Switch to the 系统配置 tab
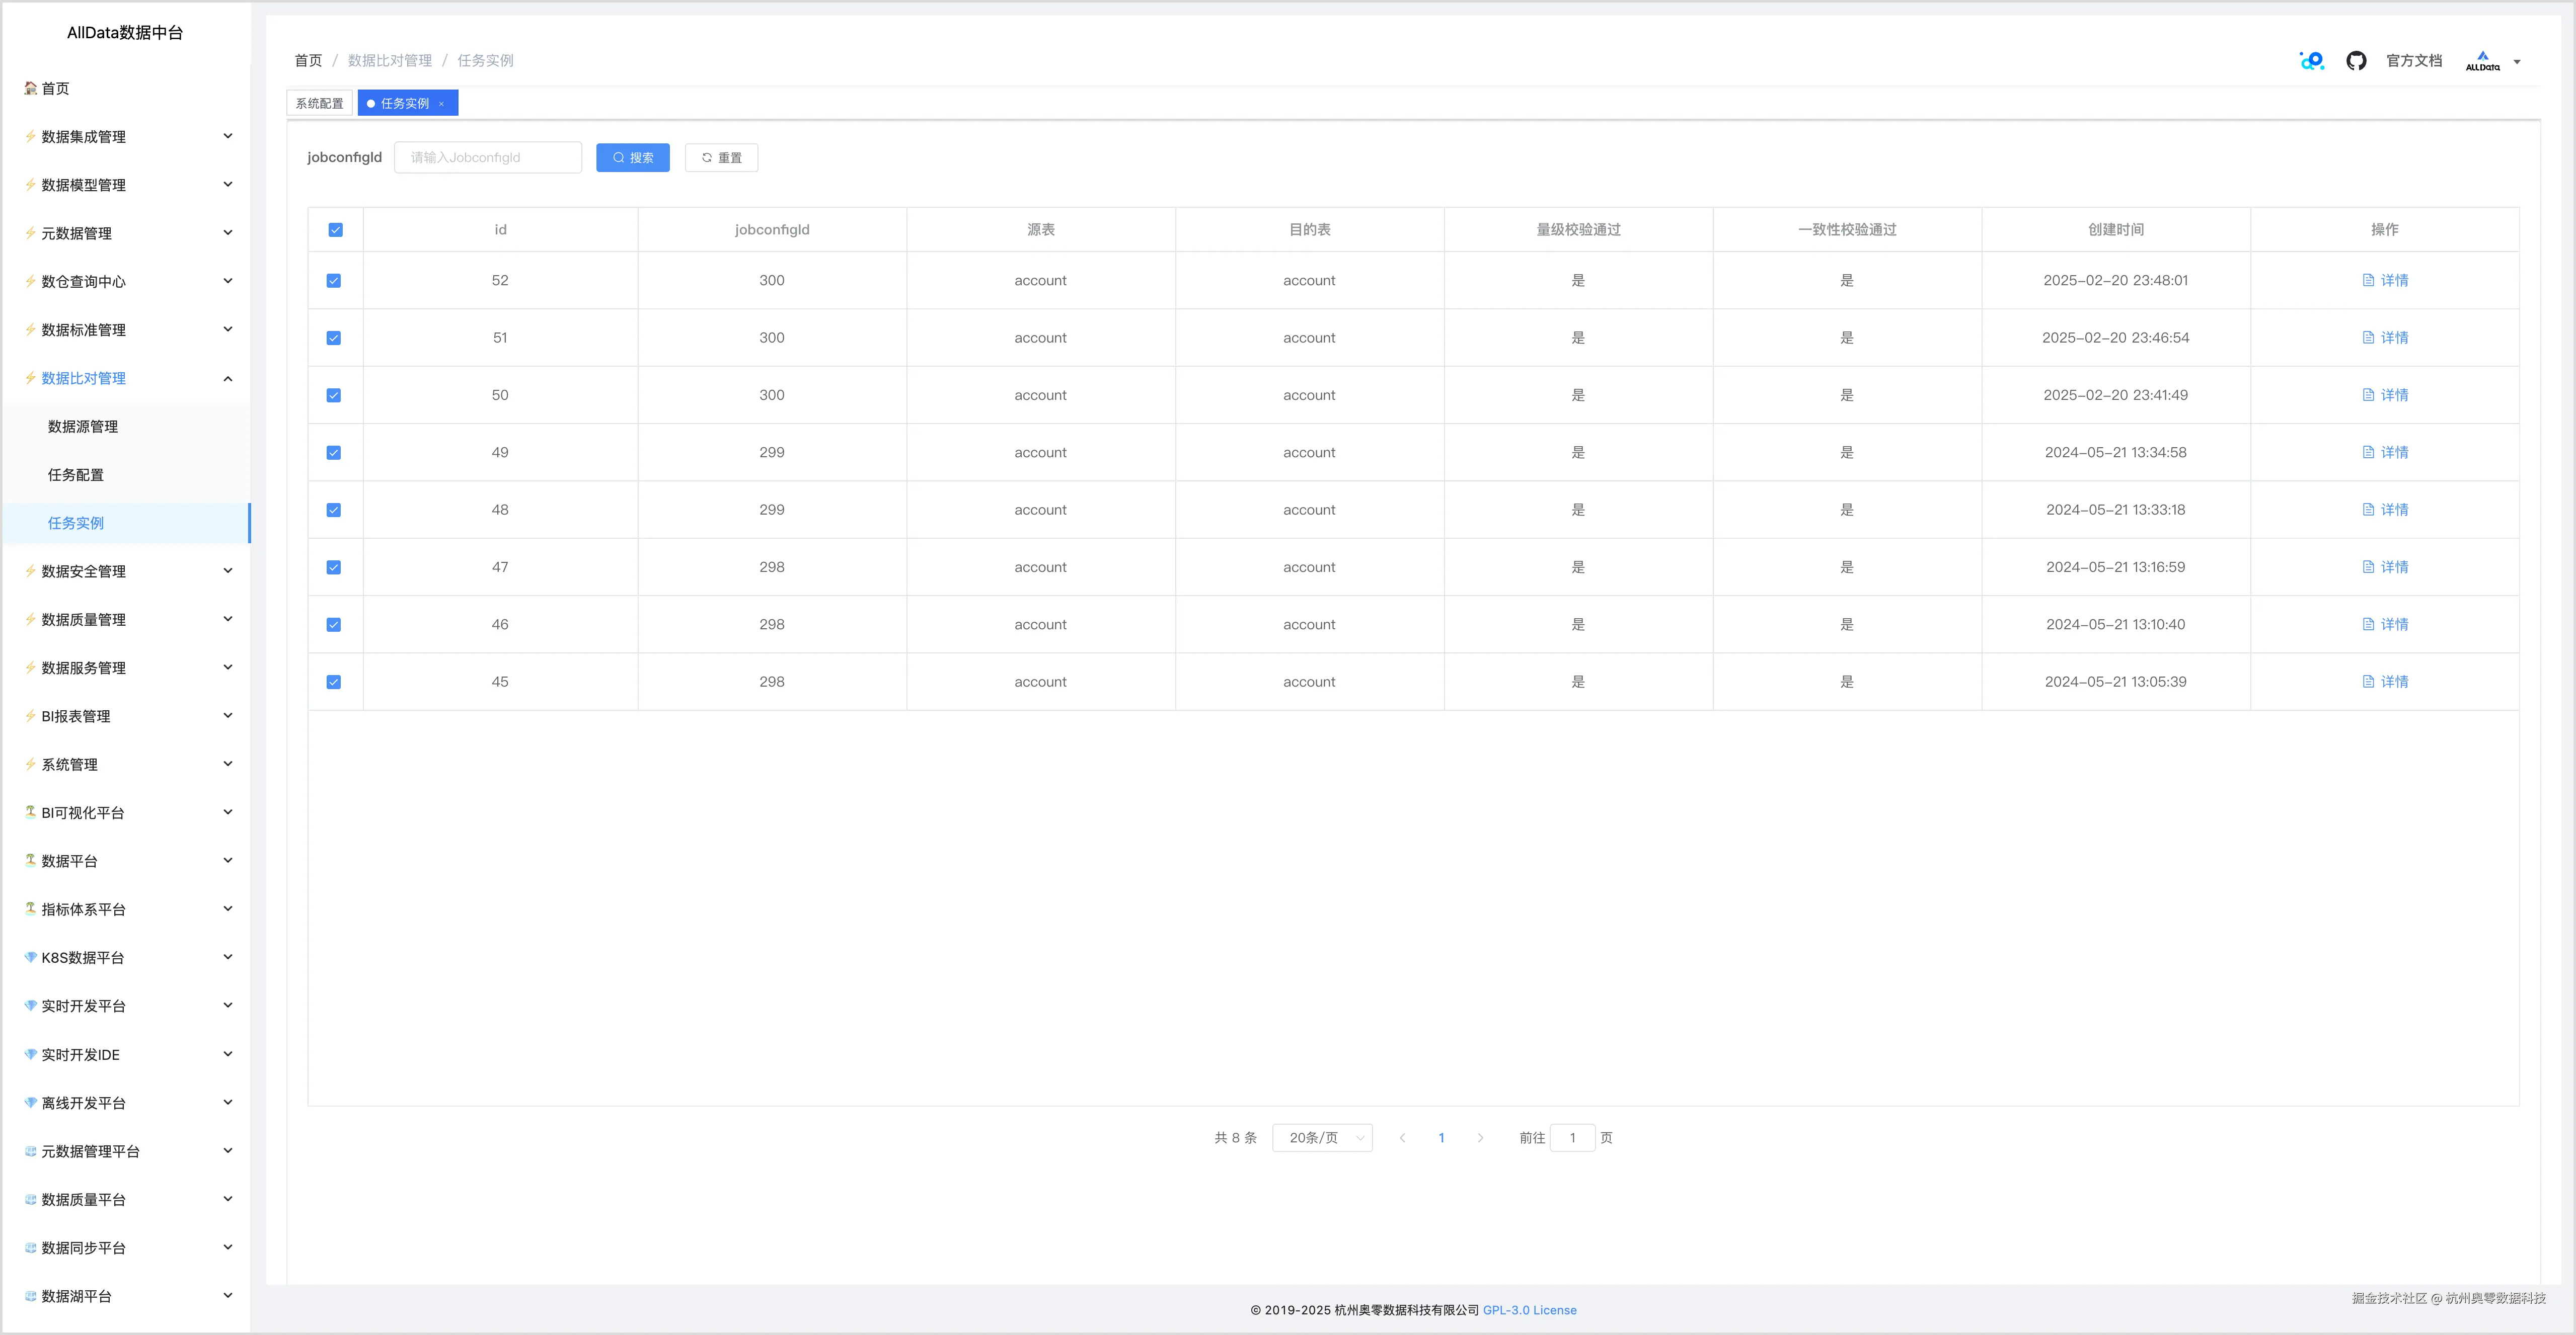Viewport: 2576px width, 1335px height. 319,104
